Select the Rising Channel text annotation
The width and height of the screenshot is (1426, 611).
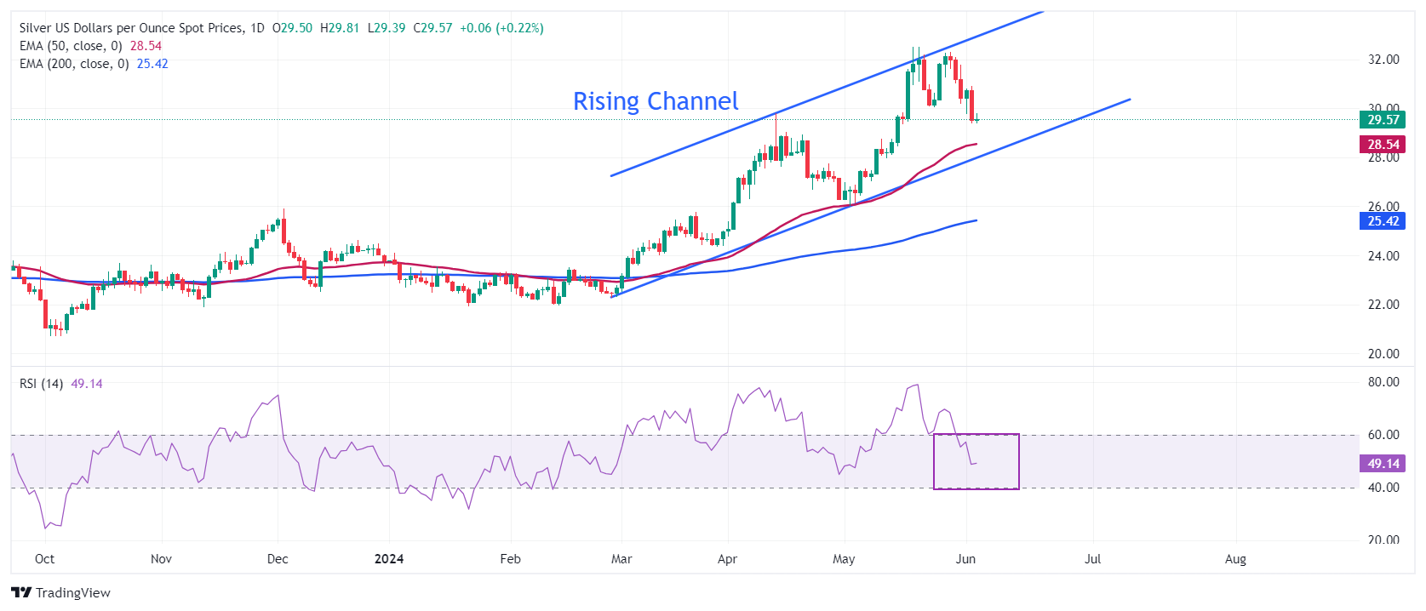[655, 101]
